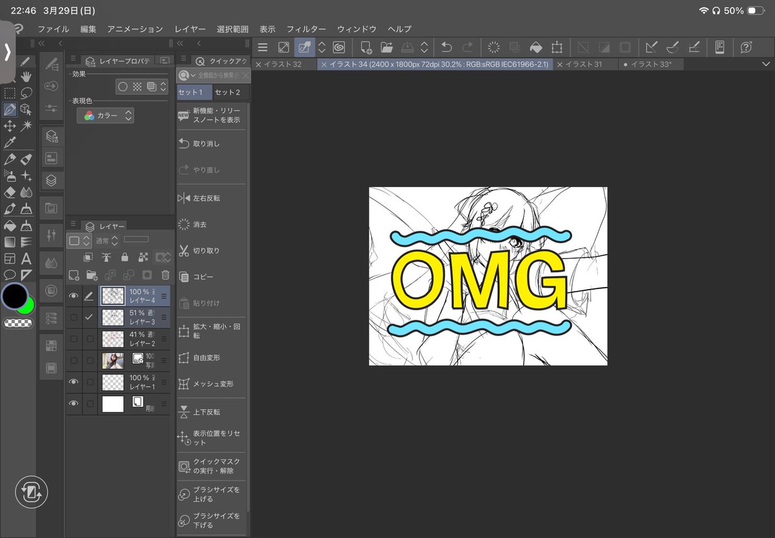
Task: Expand the layer effects stepper arrows
Action: pyautogui.click(x=163, y=86)
